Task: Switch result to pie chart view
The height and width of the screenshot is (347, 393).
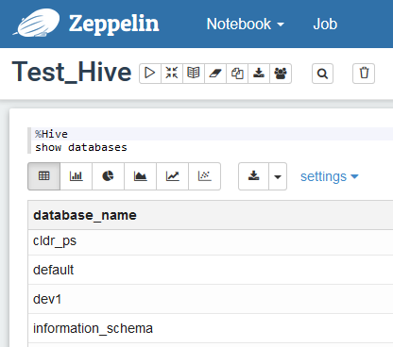Action: 108,176
